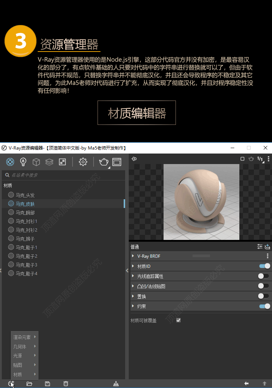272x388 pixels.
Task: Select the 马克_皮肤 material
Action: (63, 204)
